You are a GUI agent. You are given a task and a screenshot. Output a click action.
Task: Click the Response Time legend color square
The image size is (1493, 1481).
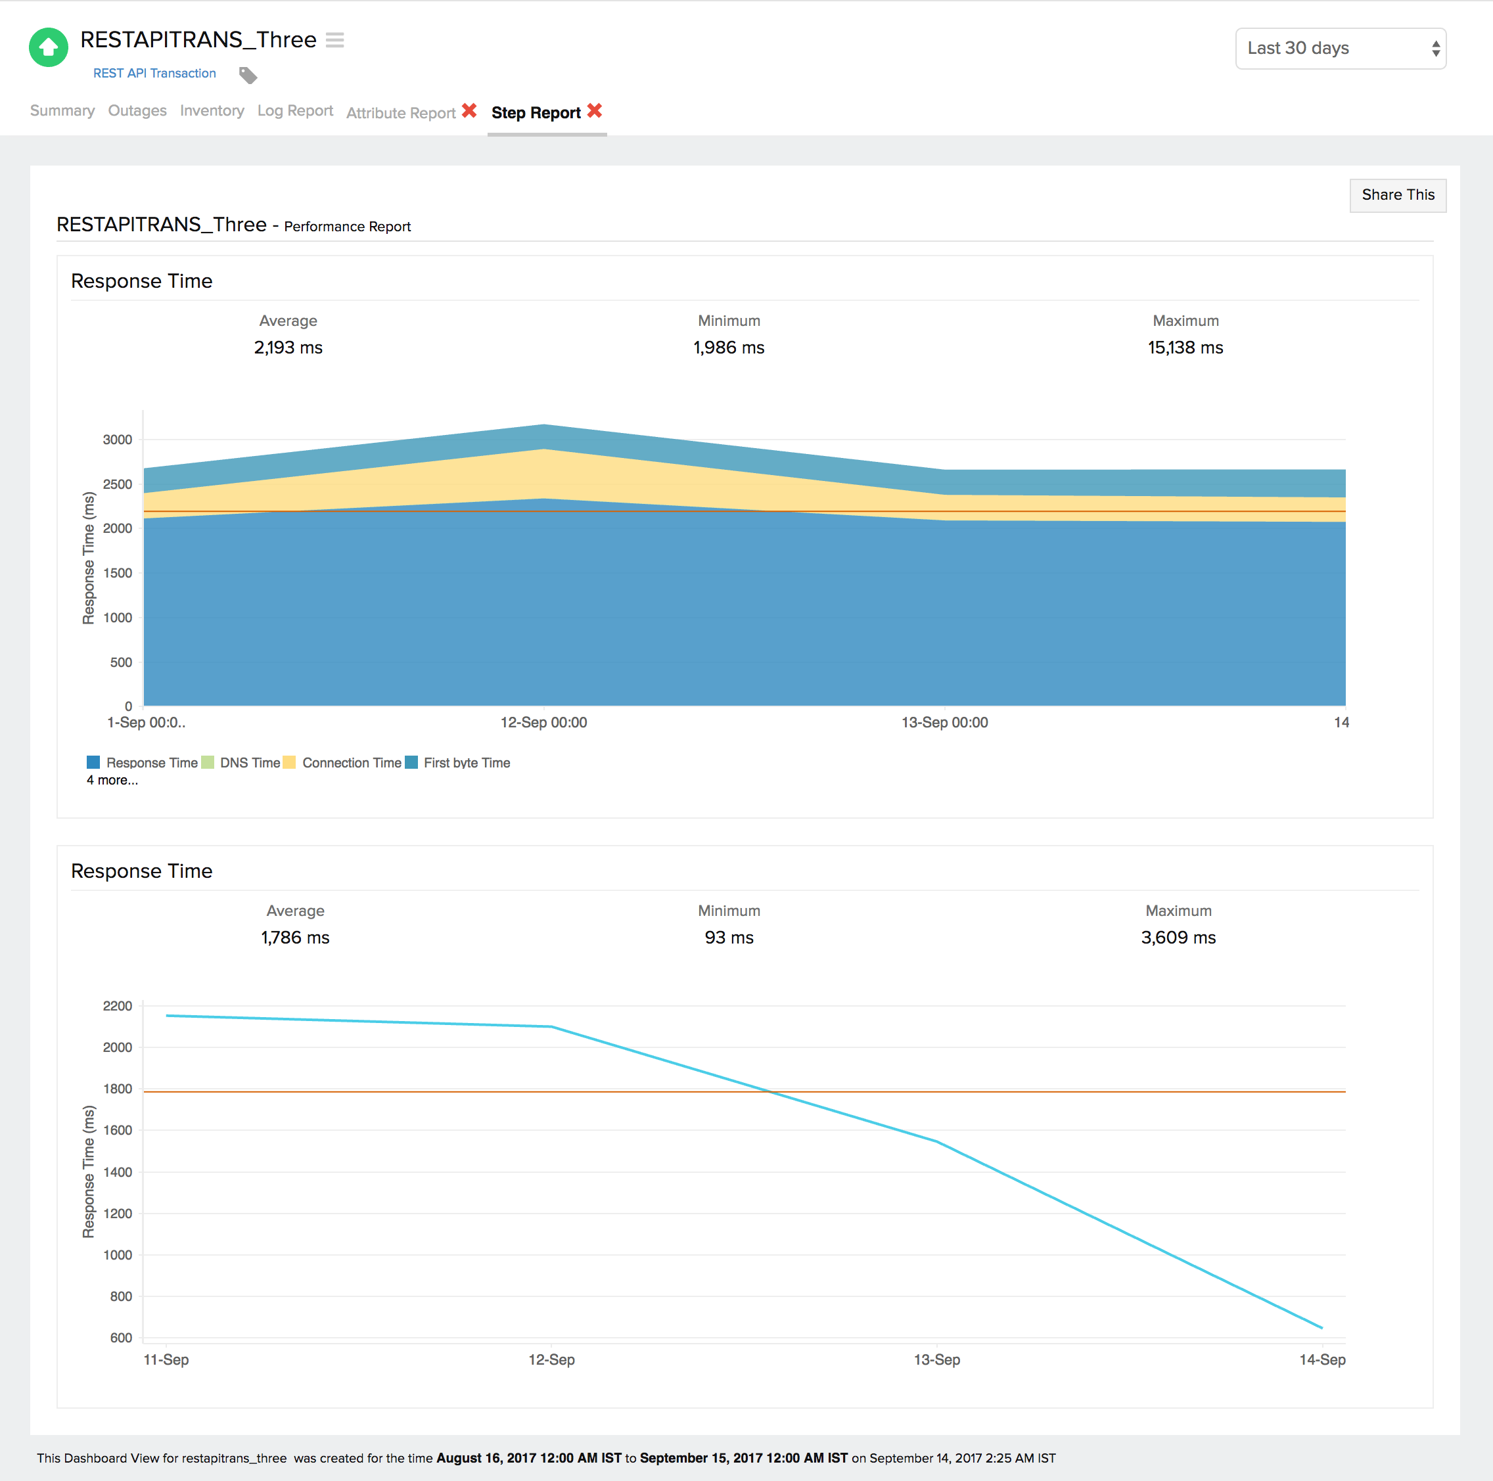point(93,763)
